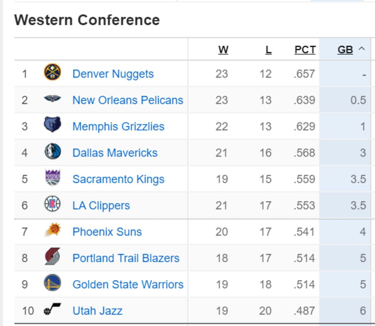
Task: Click the Phoenix Suns logo
Action: (x=52, y=231)
